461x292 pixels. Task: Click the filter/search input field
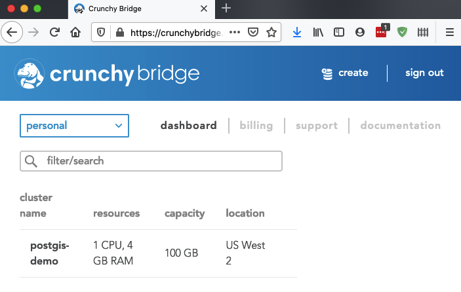tap(151, 161)
